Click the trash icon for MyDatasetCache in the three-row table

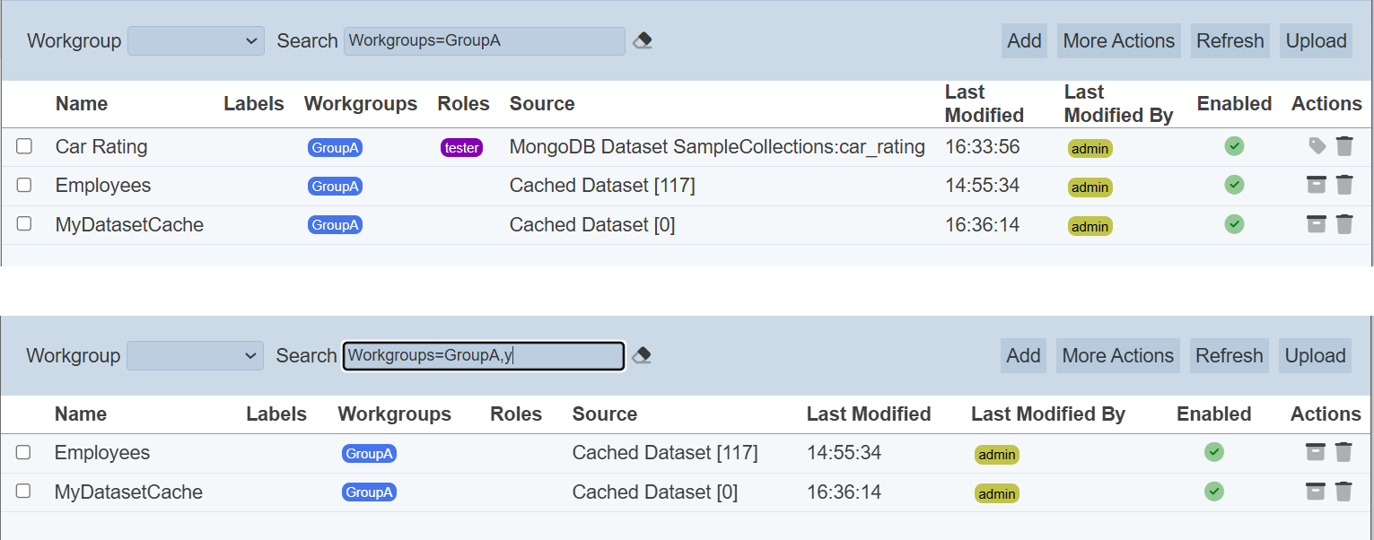(1343, 224)
